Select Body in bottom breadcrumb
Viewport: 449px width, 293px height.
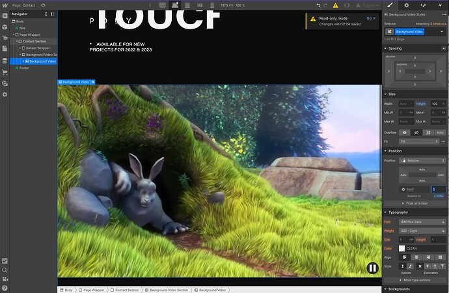pos(66,290)
